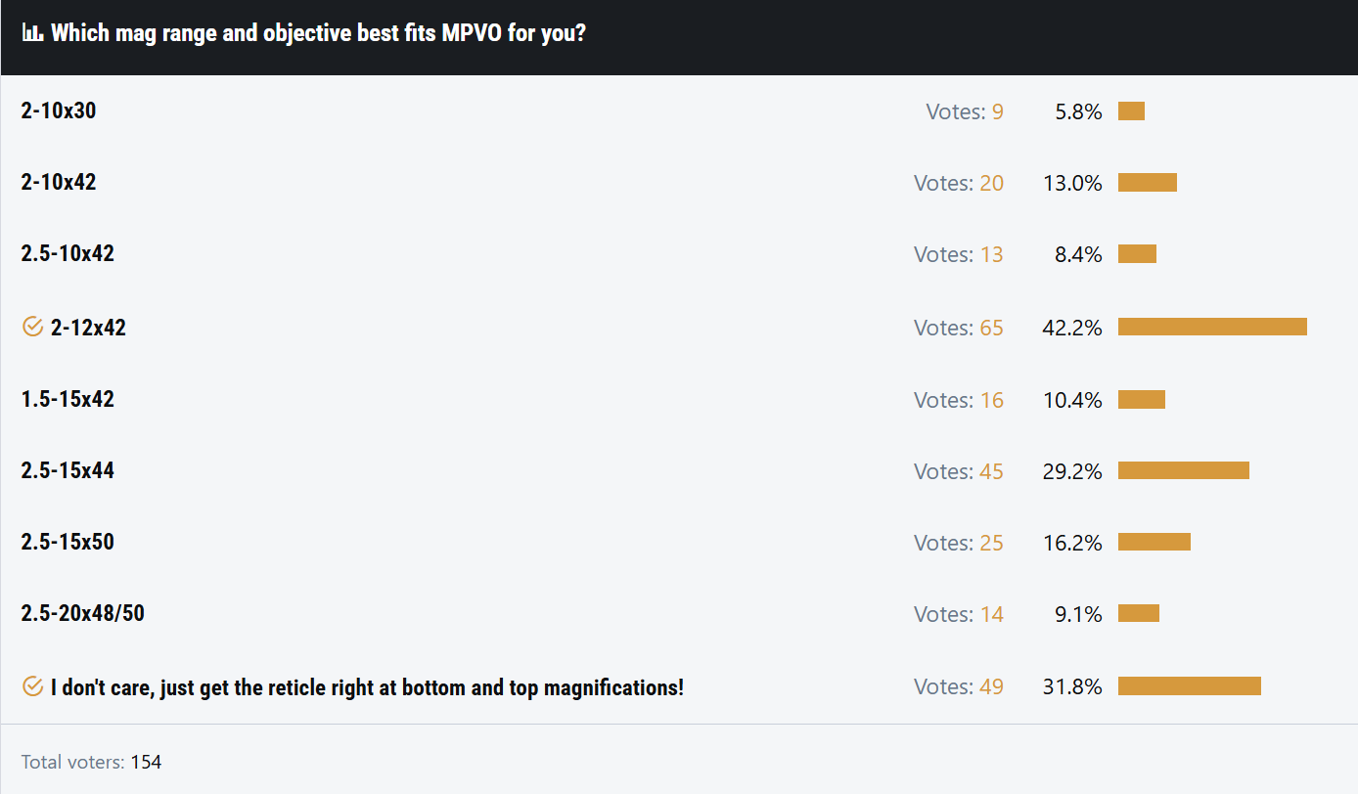This screenshot has width=1358, height=794.
Task: Click the 2.5-10x42 option label
Action: pyautogui.click(x=68, y=254)
